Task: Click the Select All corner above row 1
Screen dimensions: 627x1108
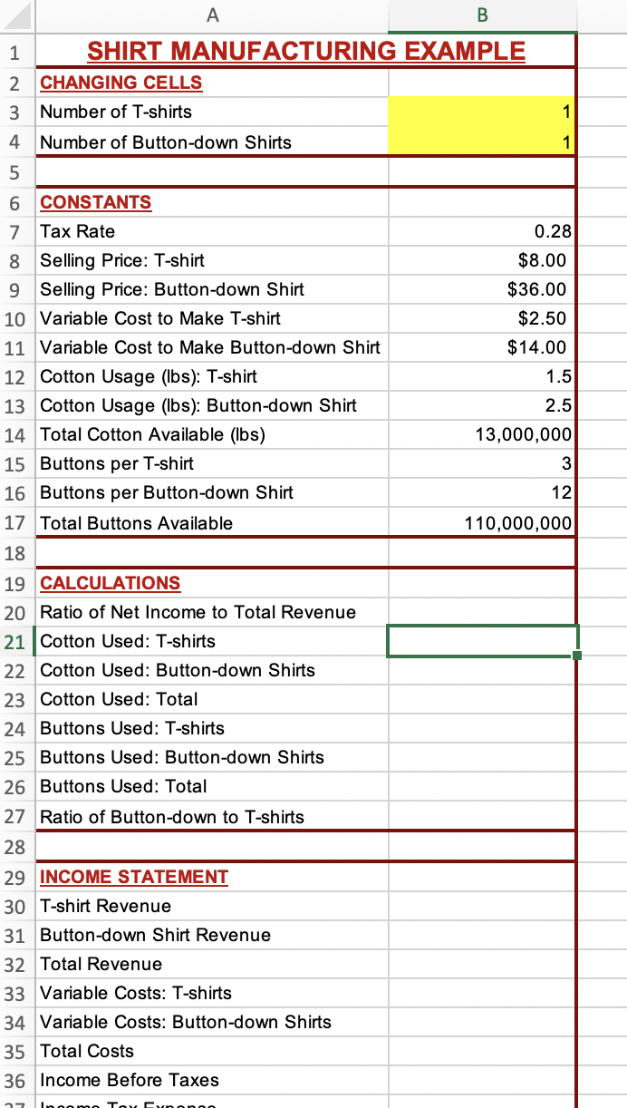Action: (15, 15)
